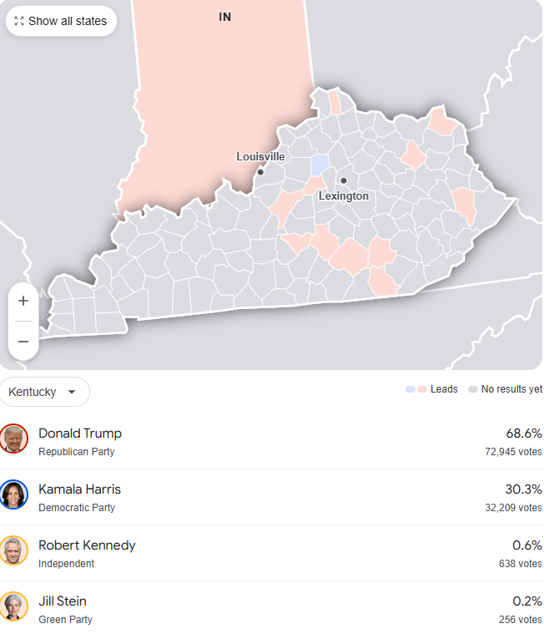Click the gray No results yet swatch
This screenshot has height=639, width=544.
473,389
